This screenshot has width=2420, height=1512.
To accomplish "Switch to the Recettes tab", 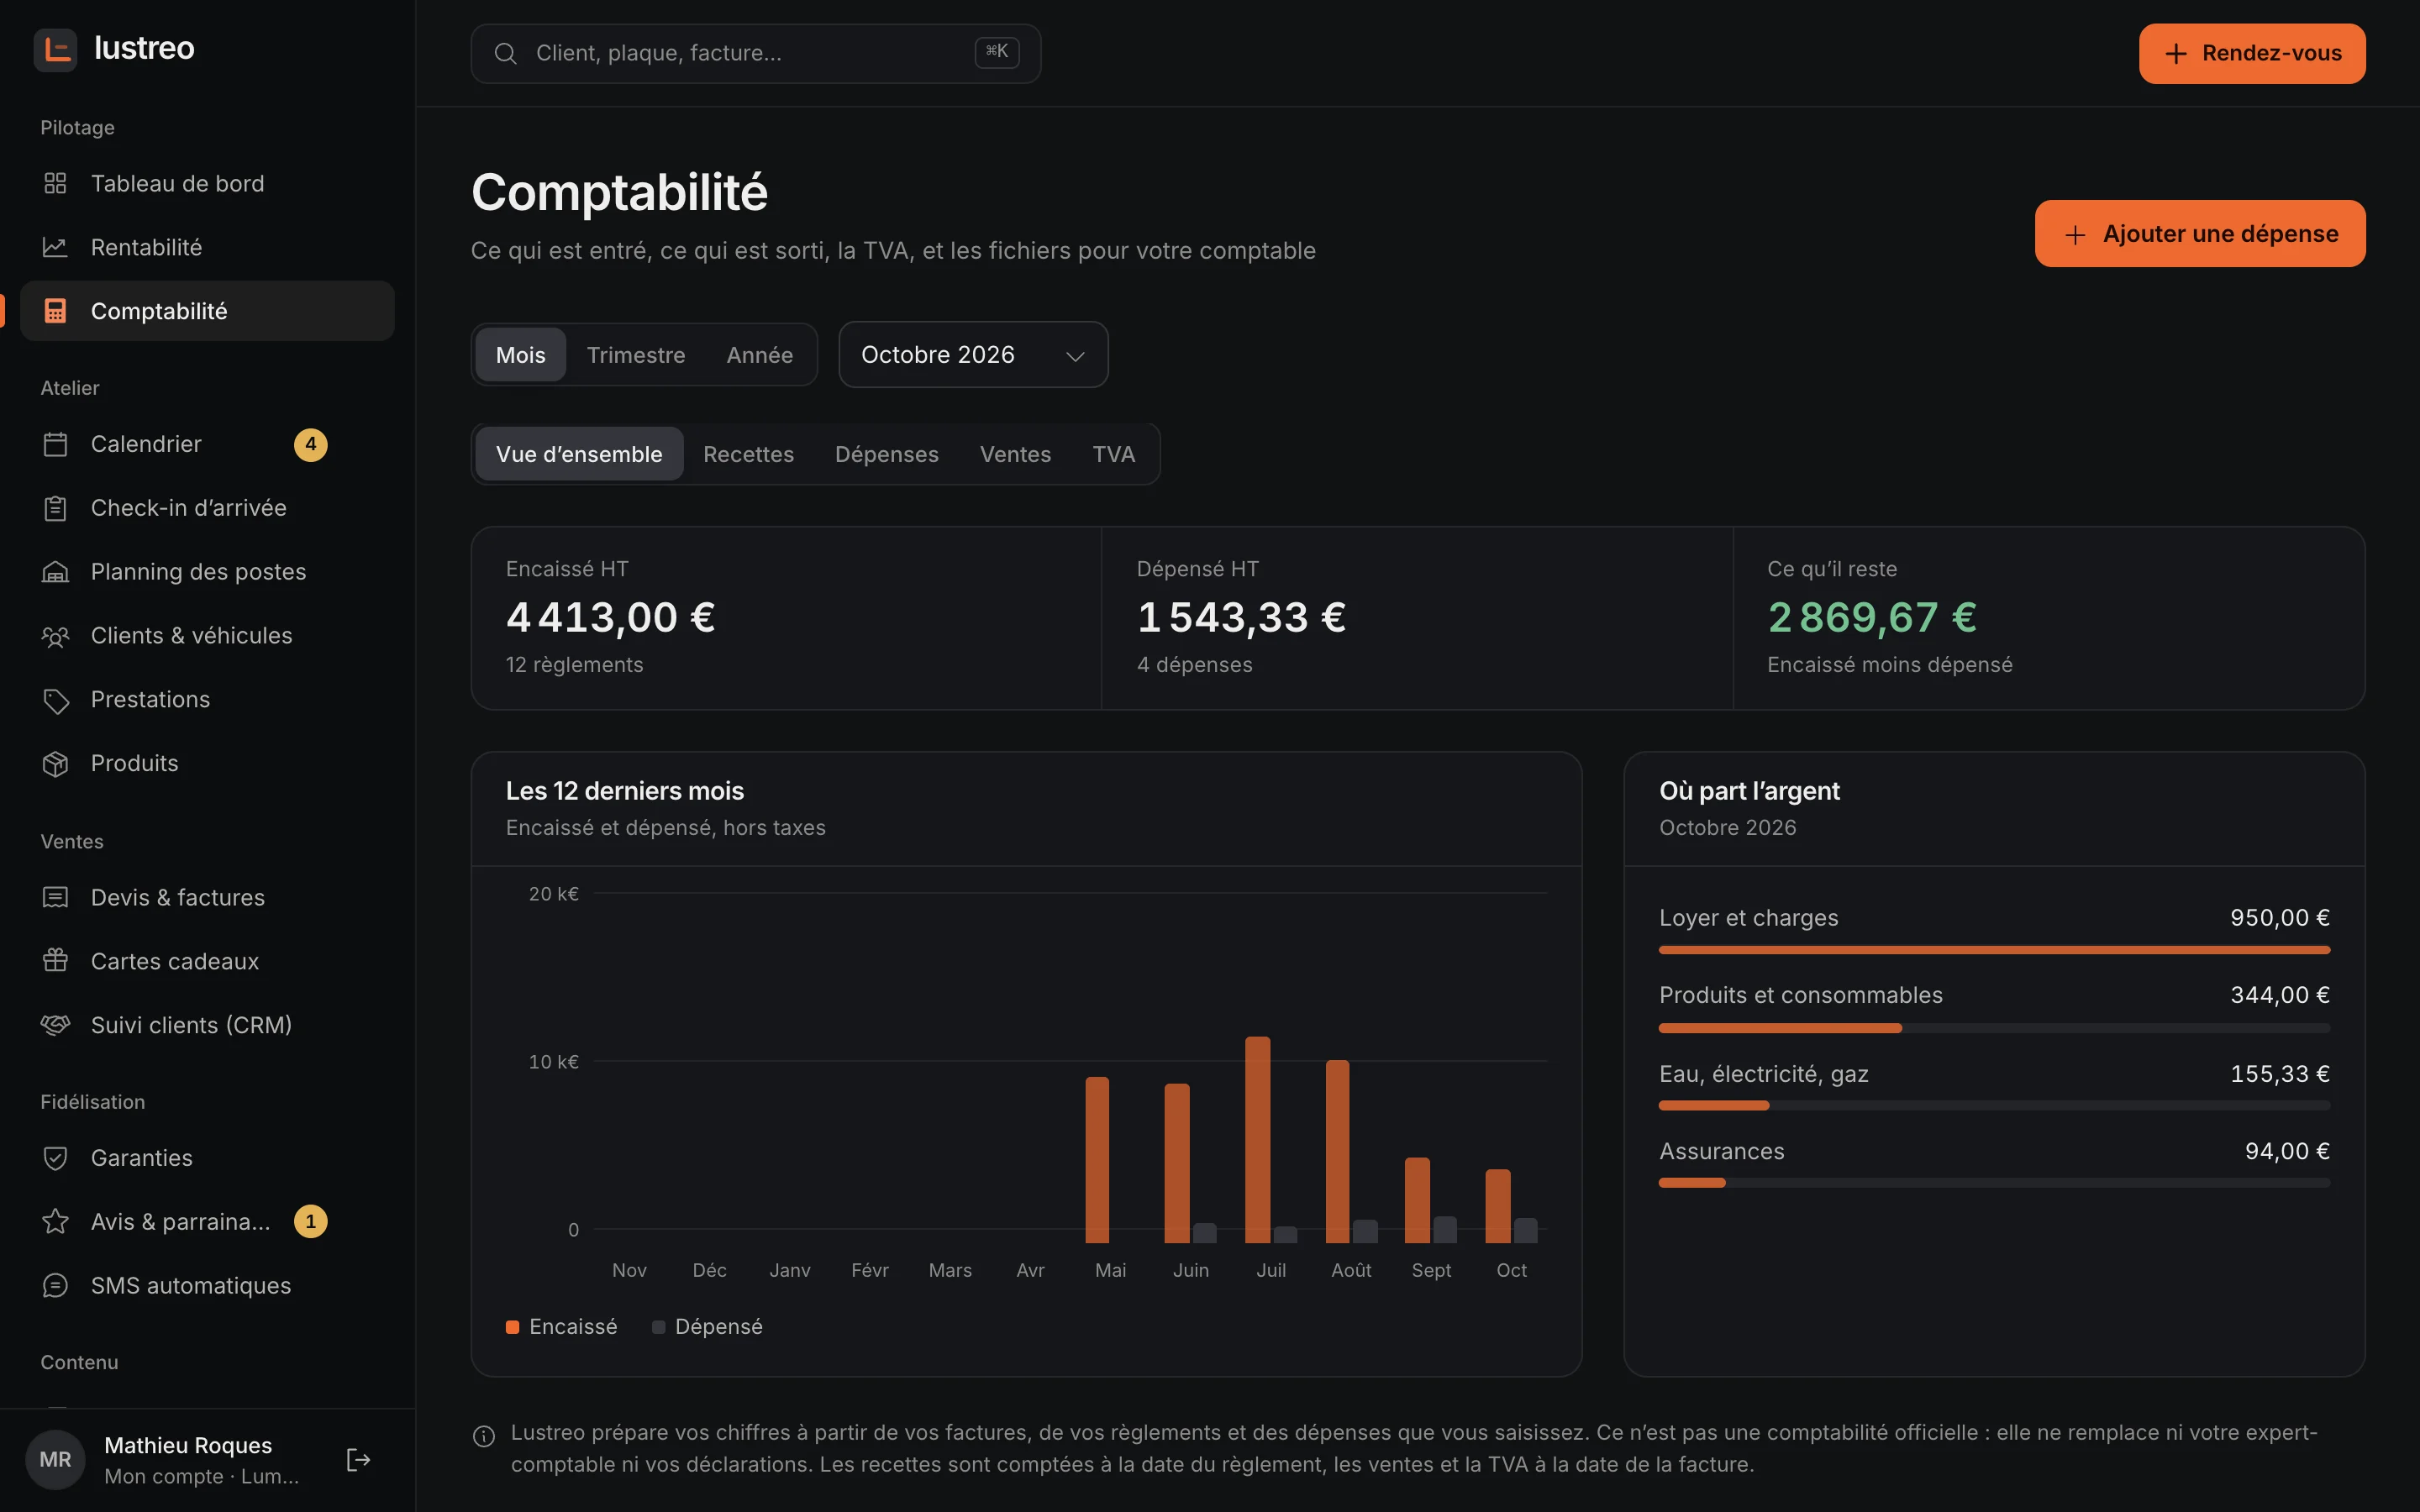I will click(x=748, y=454).
